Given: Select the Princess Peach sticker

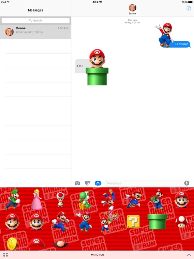Looking at the screenshot, I should click(37, 199).
